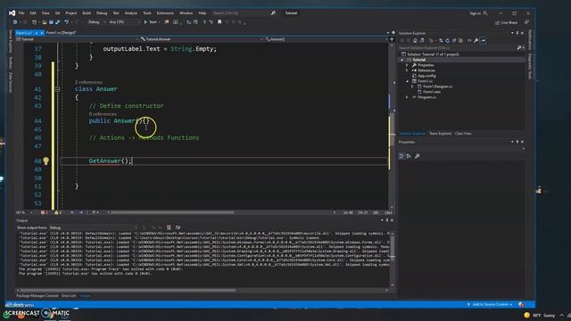Open the Debug menu

(102, 13)
